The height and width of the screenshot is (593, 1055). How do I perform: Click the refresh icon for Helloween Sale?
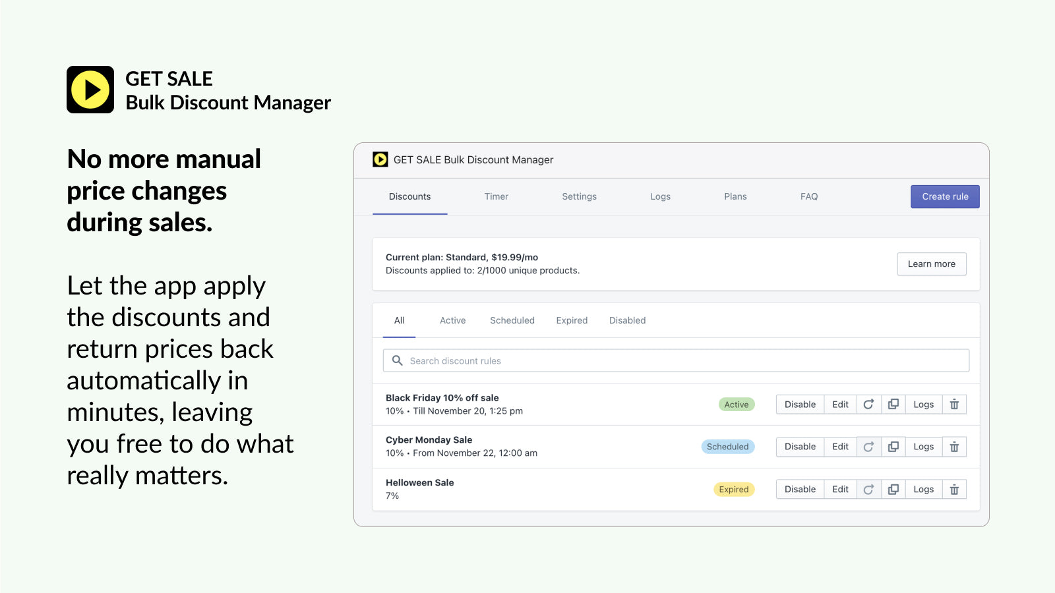click(868, 490)
